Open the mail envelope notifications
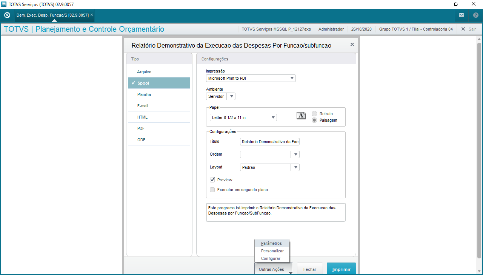 point(461,15)
